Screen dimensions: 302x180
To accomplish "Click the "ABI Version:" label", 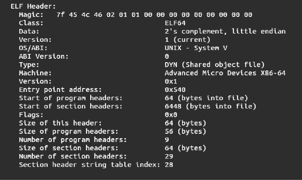I will click(43, 56).
